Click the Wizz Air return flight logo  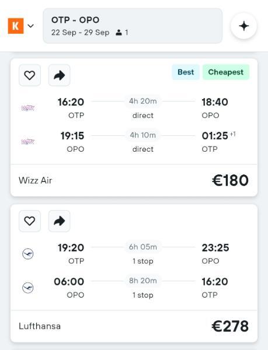point(27,142)
